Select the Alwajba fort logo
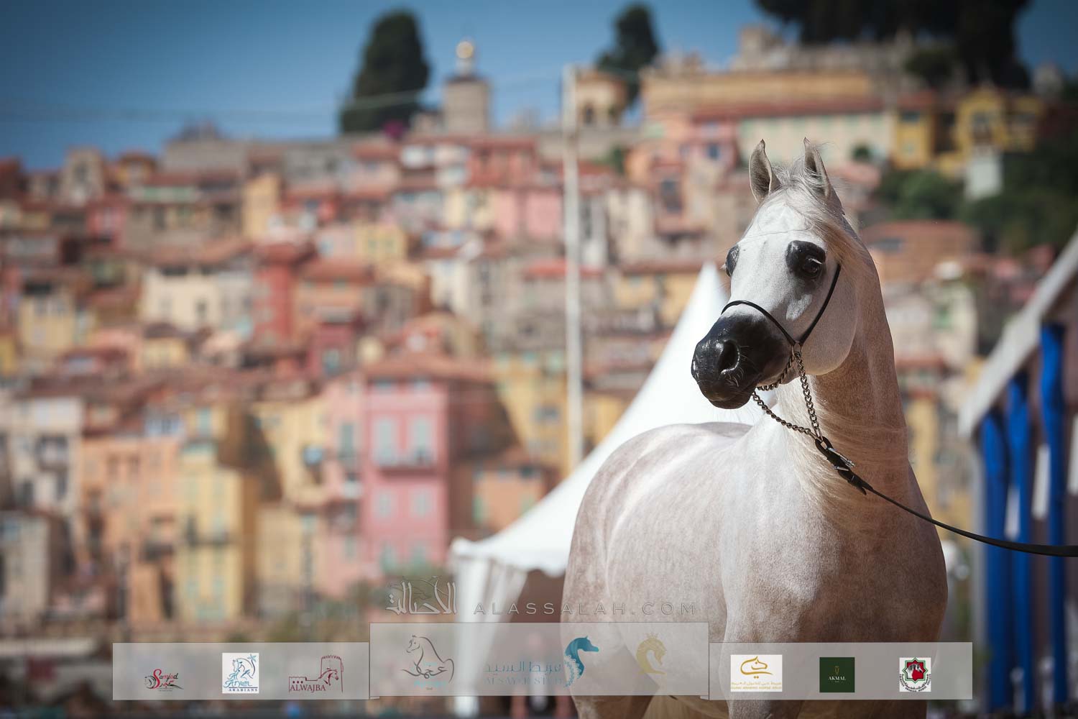1078x719 pixels. [x=315, y=674]
